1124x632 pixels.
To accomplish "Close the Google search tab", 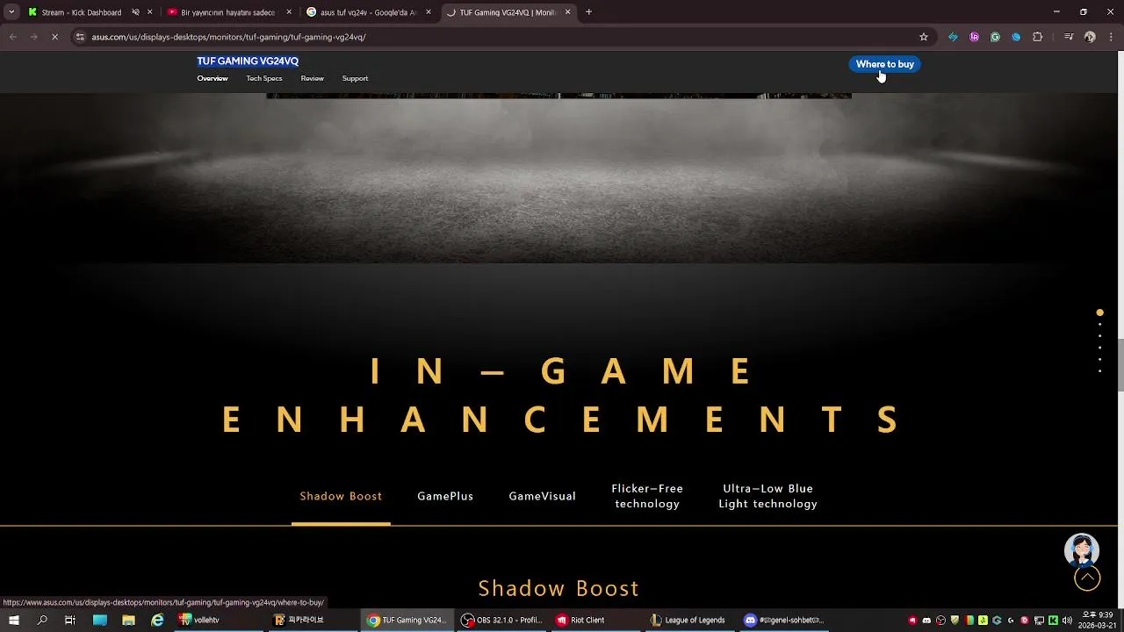I will [x=429, y=12].
